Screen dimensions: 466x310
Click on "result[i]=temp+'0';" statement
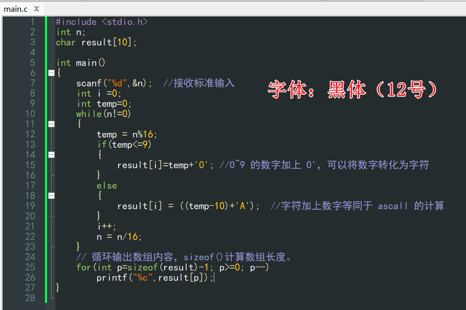click(165, 165)
